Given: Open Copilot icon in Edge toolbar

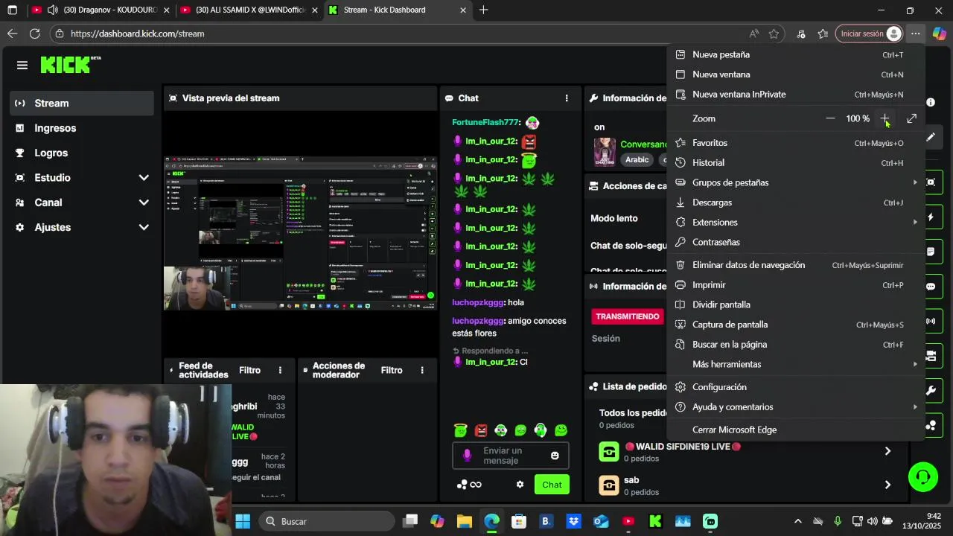Looking at the screenshot, I should coord(939,33).
